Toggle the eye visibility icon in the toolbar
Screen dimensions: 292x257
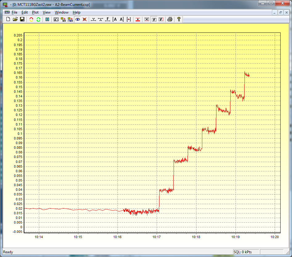pos(77,19)
